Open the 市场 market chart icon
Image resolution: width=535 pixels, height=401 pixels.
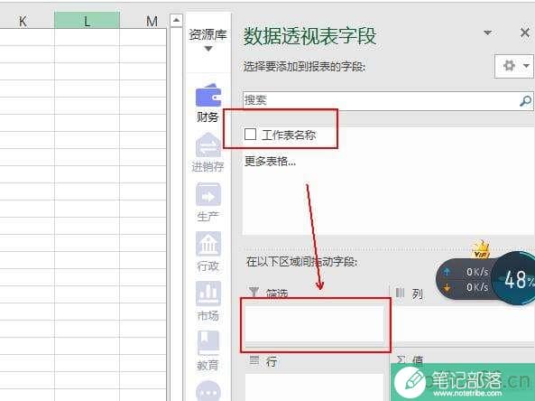pyautogui.click(x=208, y=294)
